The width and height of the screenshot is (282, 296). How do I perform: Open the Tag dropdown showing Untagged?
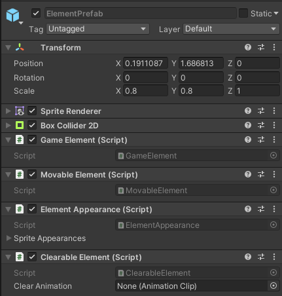pos(97,29)
